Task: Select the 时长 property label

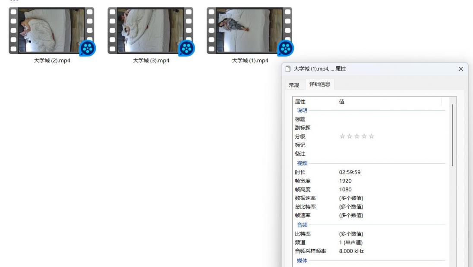Action: (x=300, y=172)
